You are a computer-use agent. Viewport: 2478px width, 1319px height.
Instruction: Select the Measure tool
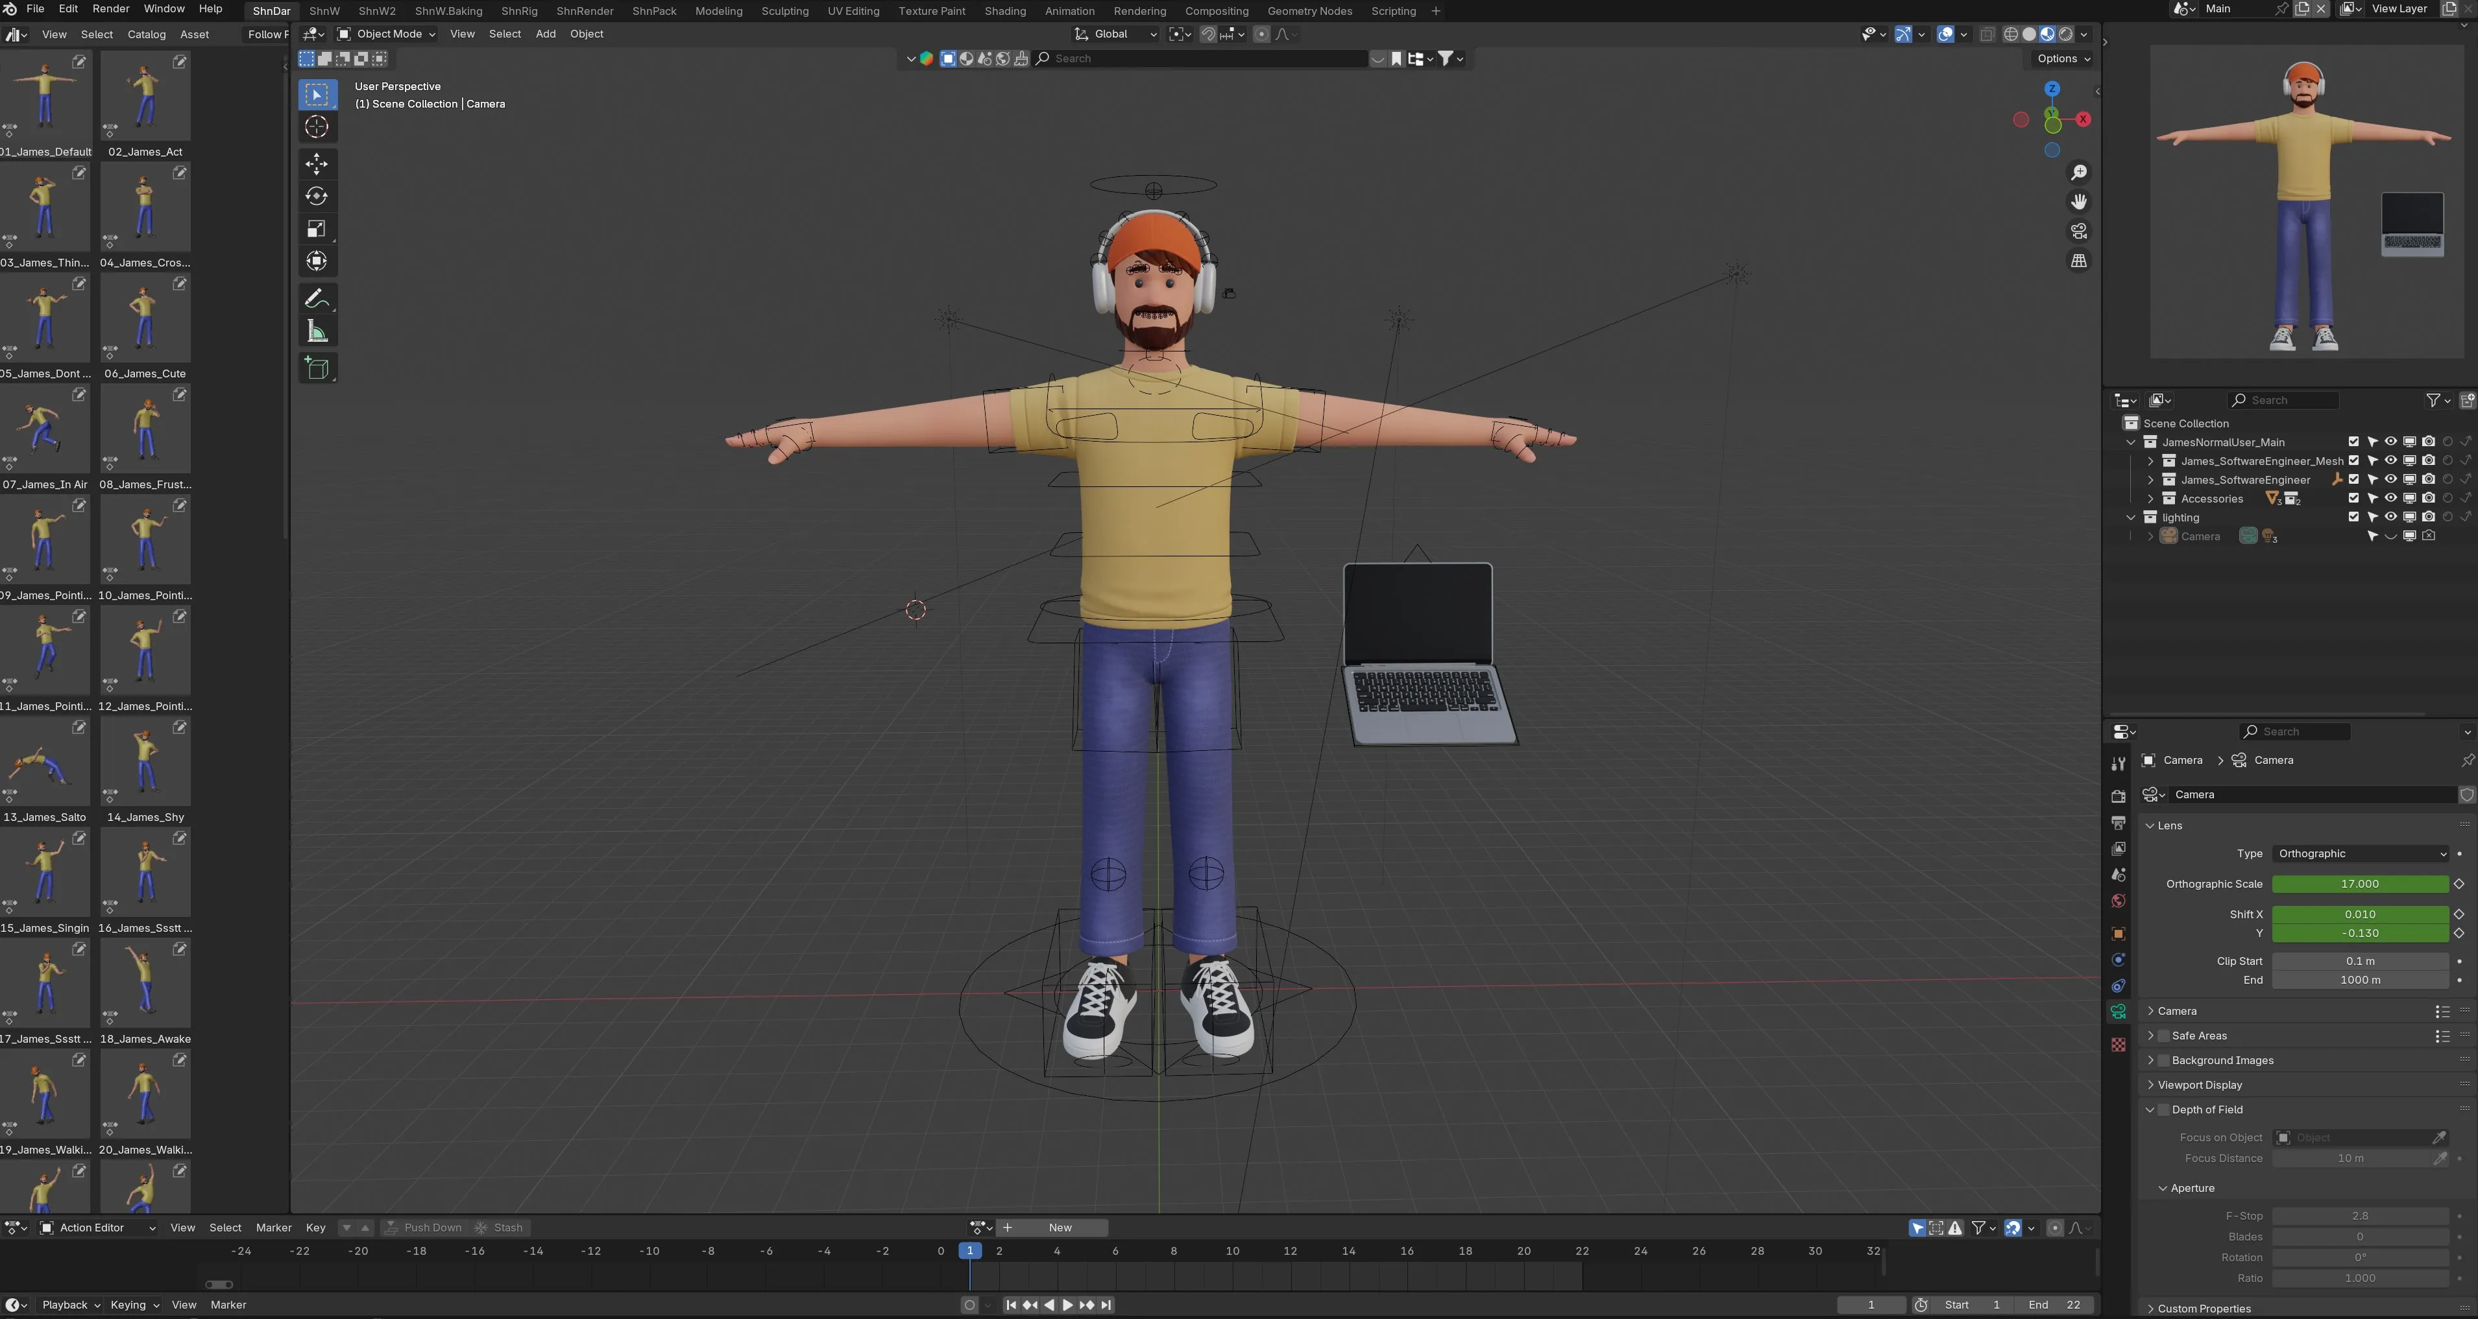317,331
